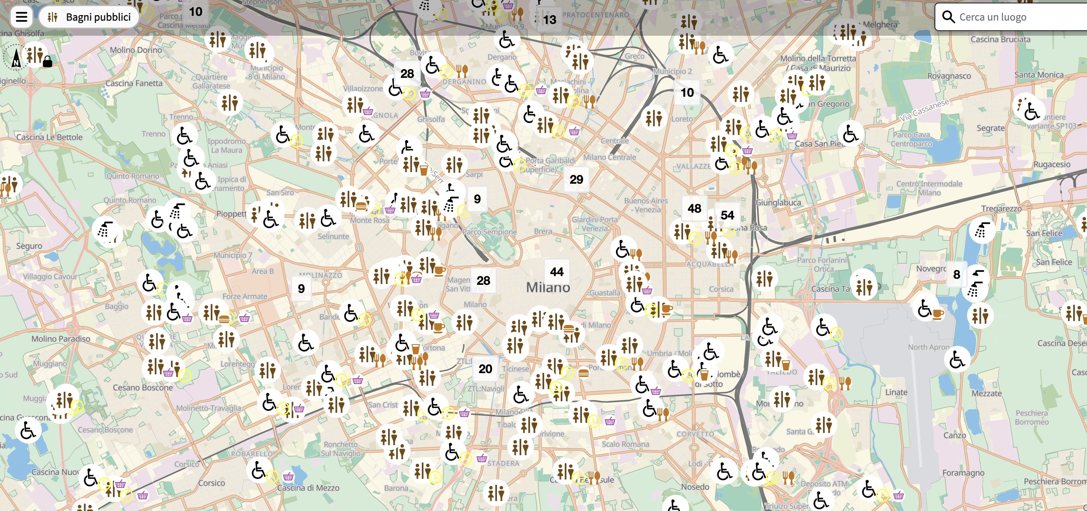Select shower marker near Tregarezzo
The image size is (1087, 511).
click(x=982, y=231)
